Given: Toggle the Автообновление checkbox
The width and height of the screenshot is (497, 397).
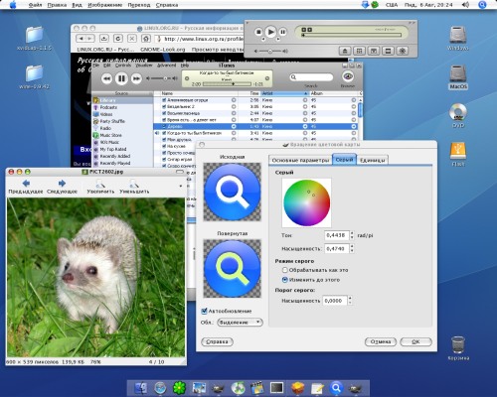Looking at the screenshot, I should [204, 311].
